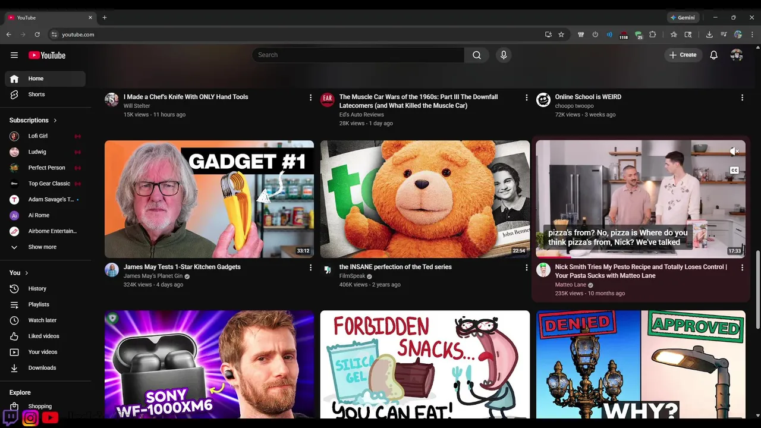Open the Ai Rome subscription
Screen dimensions: 761x428
click(45, 215)
